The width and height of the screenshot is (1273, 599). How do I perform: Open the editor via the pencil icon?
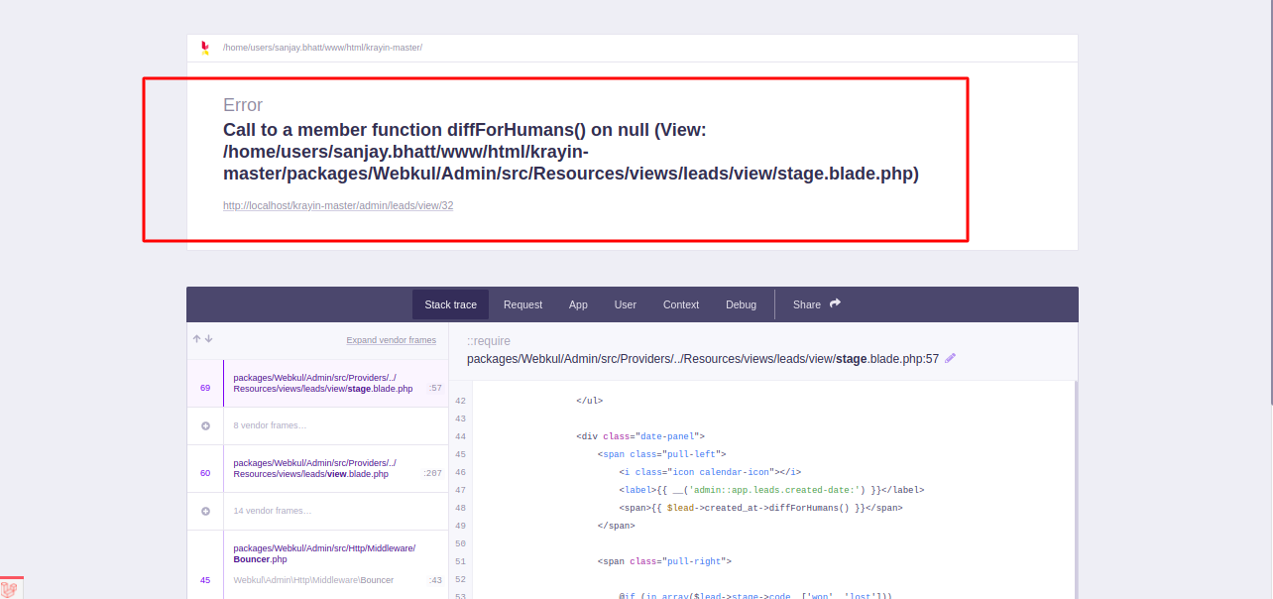(950, 358)
